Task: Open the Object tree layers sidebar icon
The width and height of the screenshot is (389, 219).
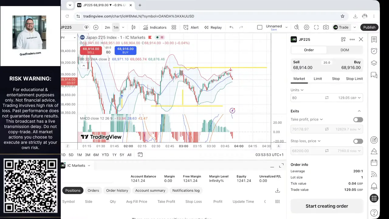Action: coord(374,63)
